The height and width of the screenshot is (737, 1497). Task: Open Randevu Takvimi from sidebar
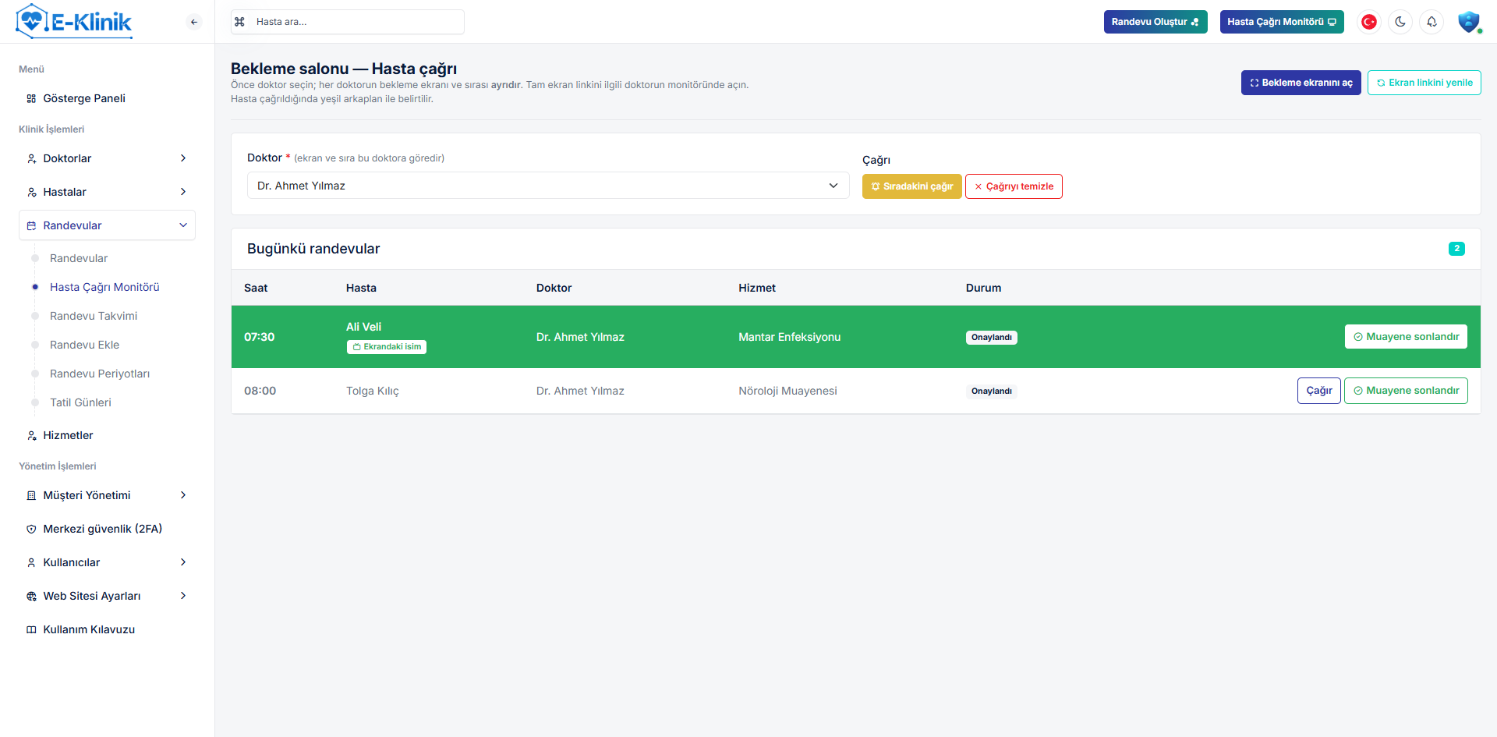coord(94,316)
